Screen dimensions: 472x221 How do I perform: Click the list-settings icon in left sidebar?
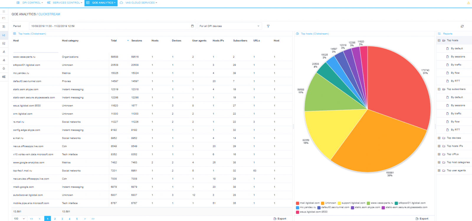tap(4, 27)
